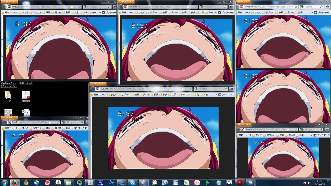Open the DL bookmark folder
Image resolution: width=331 pixels, height=186 pixels.
pos(189,95)
